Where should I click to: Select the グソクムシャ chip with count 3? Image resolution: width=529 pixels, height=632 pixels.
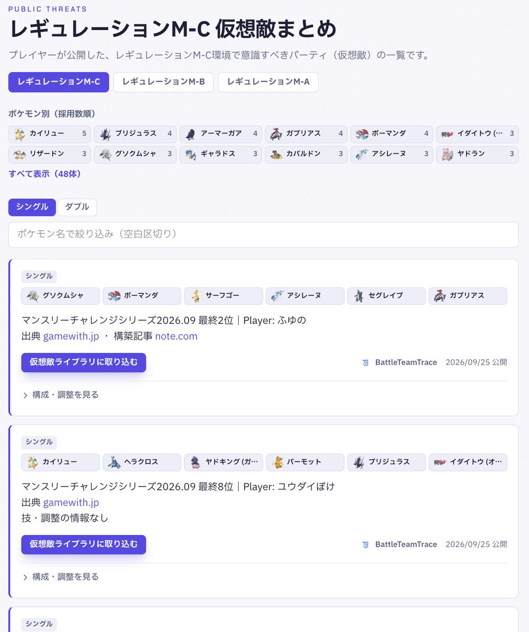(135, 154)
